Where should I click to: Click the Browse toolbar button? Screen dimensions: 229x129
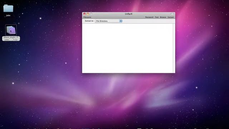163,17
